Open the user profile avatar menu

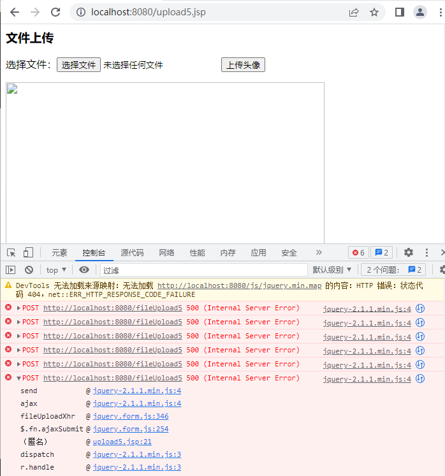420,12
